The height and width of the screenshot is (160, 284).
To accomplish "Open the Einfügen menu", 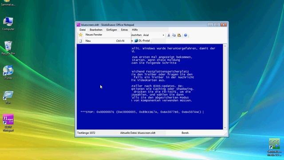I will pos(111,30).
